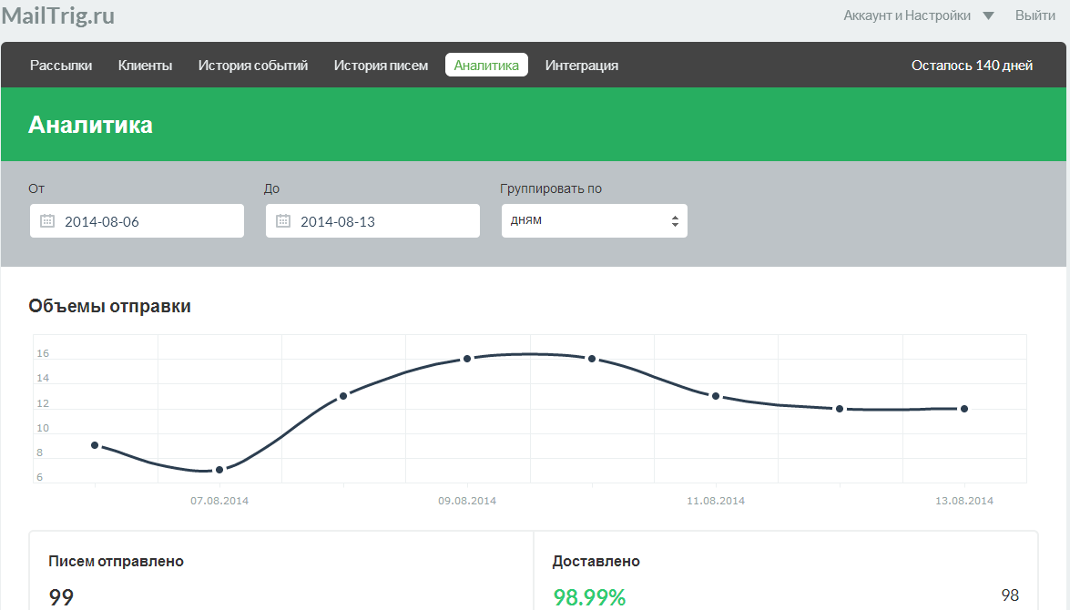Click the MailTrig.ru logo
Image resolution: width=1070 pixels, height=610 pixels.
pos(58,15)
